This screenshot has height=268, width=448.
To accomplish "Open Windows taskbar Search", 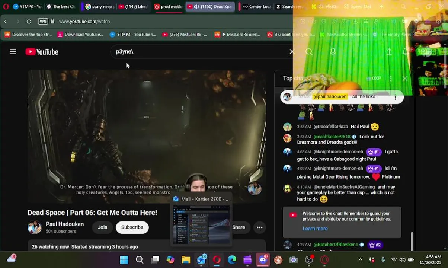I will tap(140, 259).
